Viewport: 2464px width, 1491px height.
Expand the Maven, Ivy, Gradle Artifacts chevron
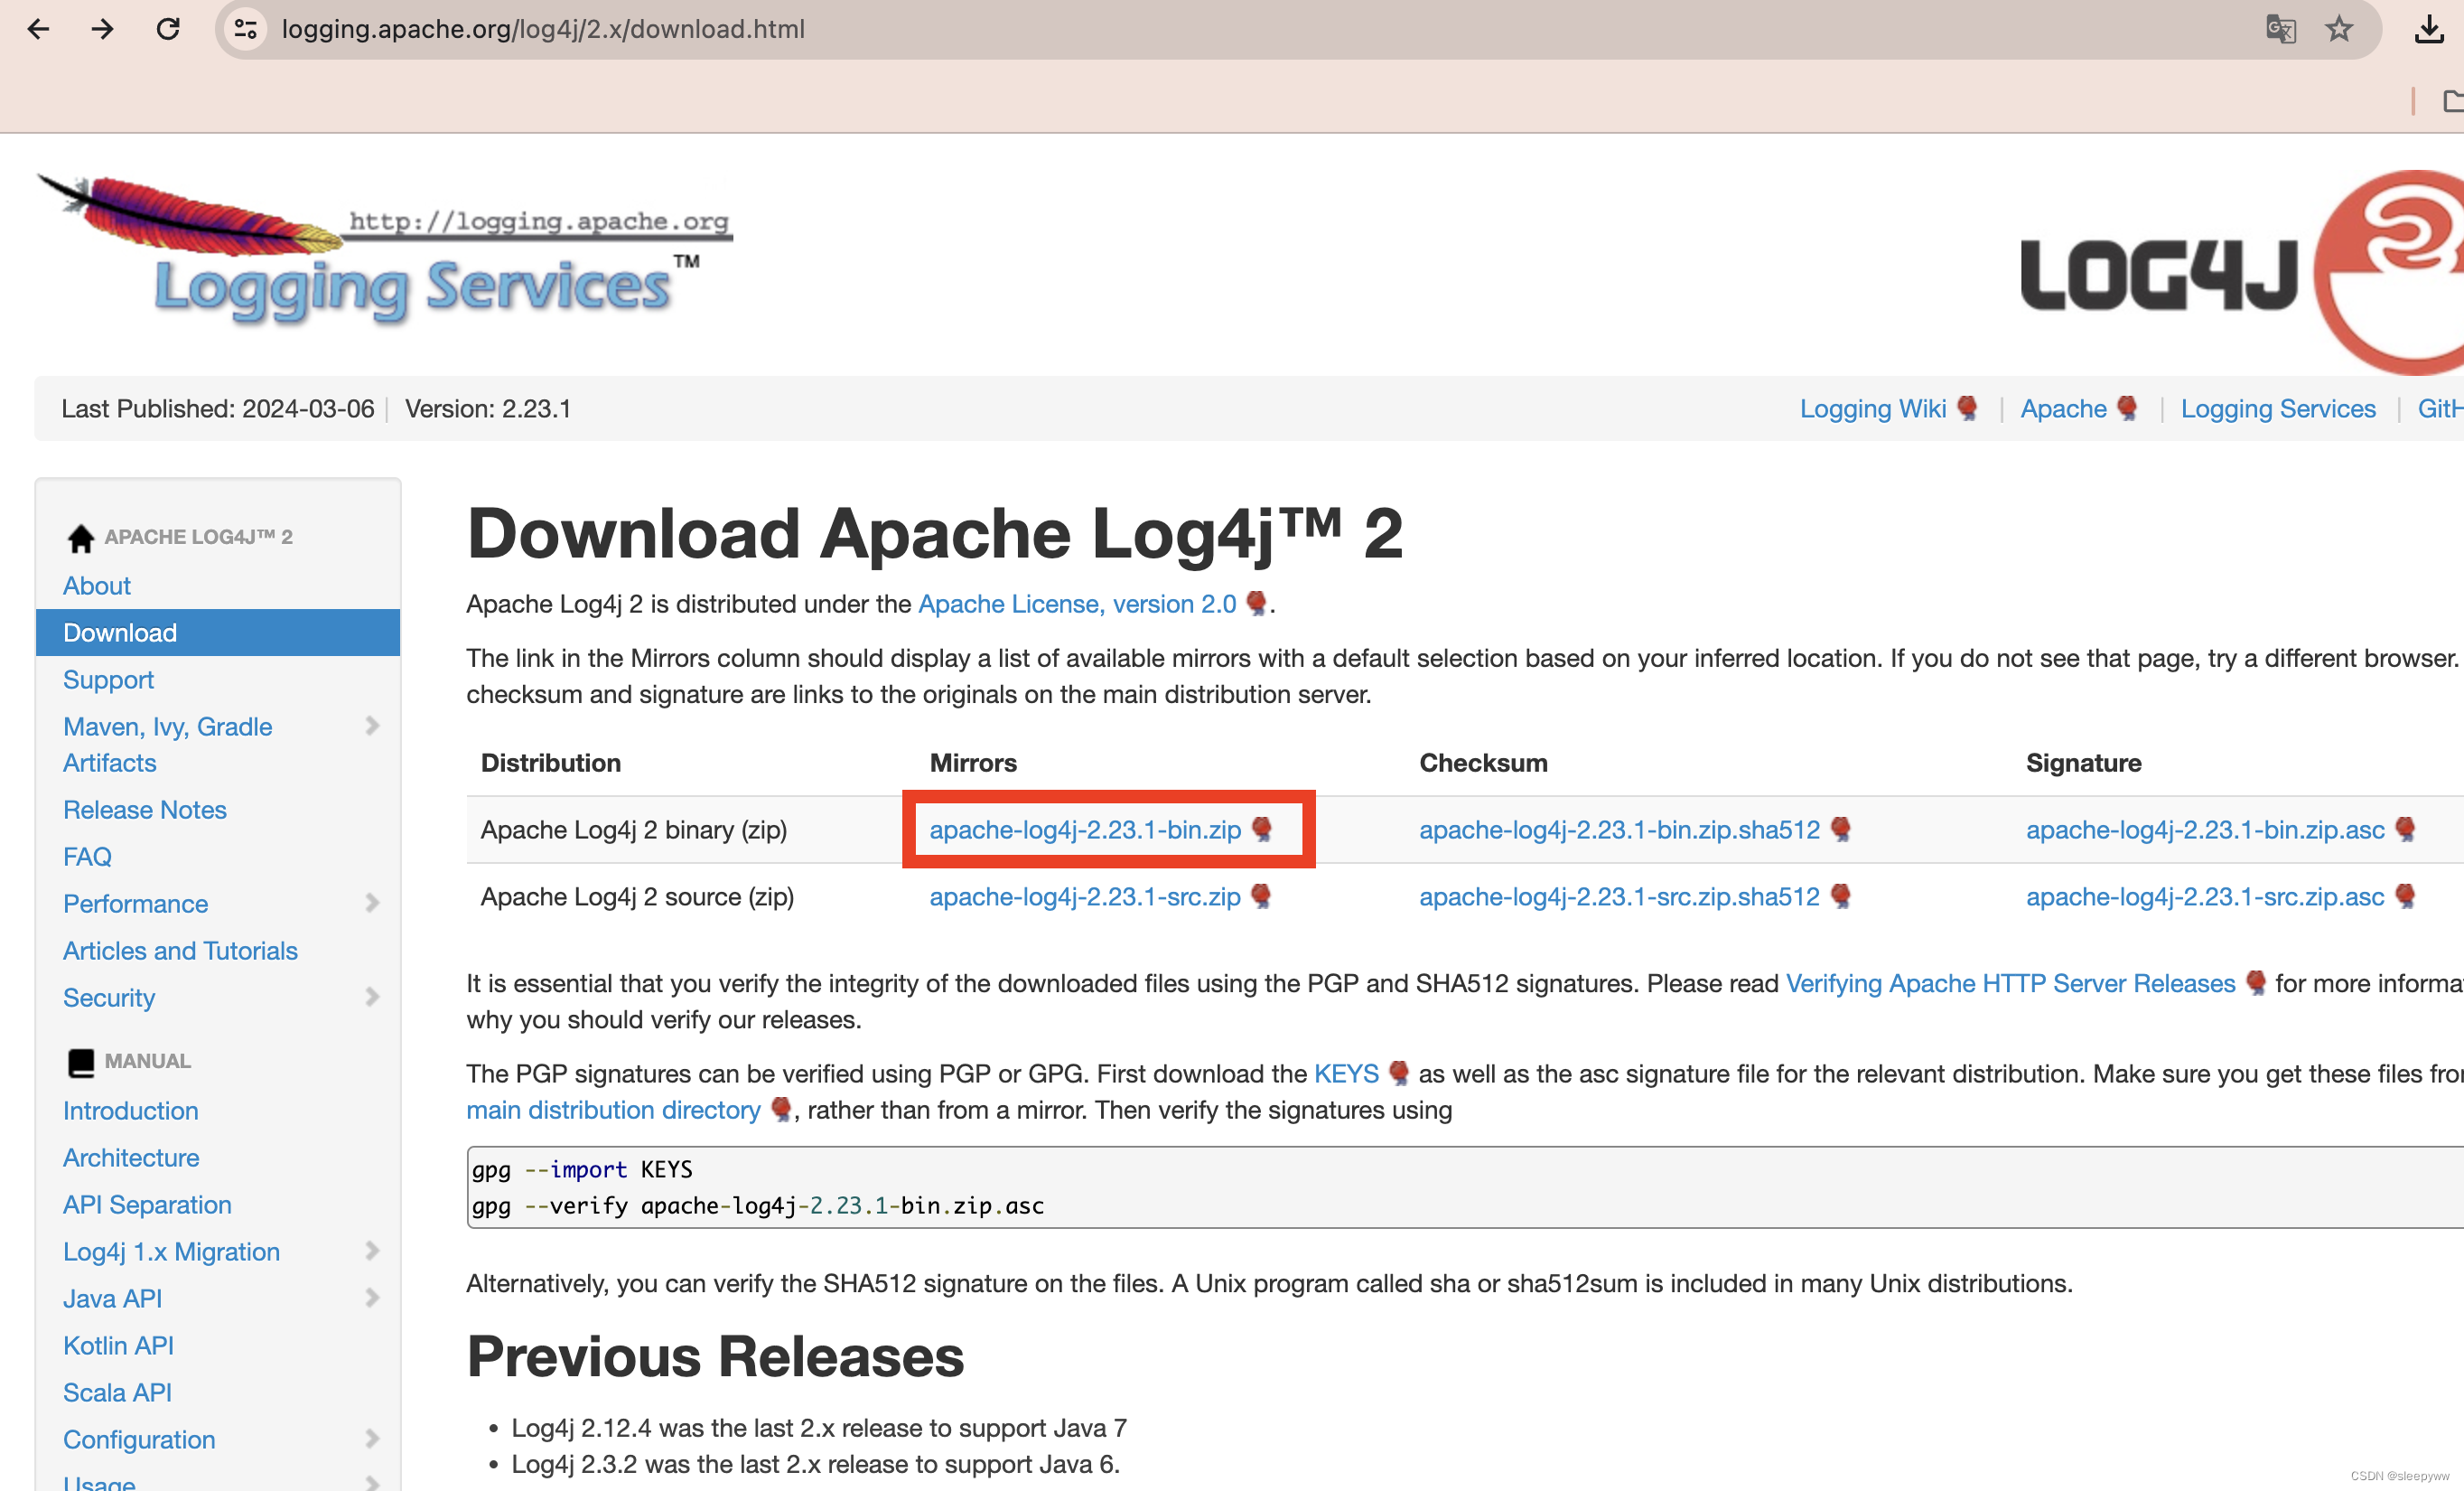pyautogui.click(x=372, y=726)
